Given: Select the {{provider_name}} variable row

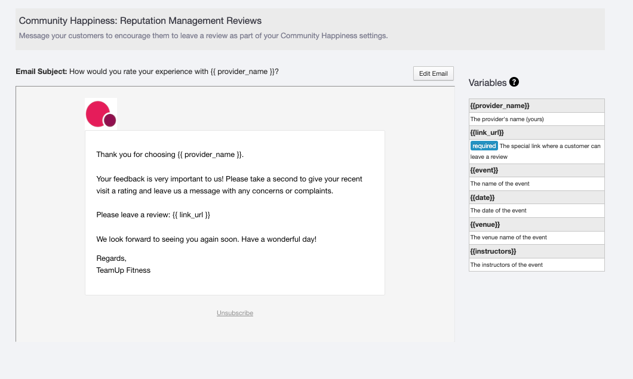Looking at the screenshot, I should point(500,106).
